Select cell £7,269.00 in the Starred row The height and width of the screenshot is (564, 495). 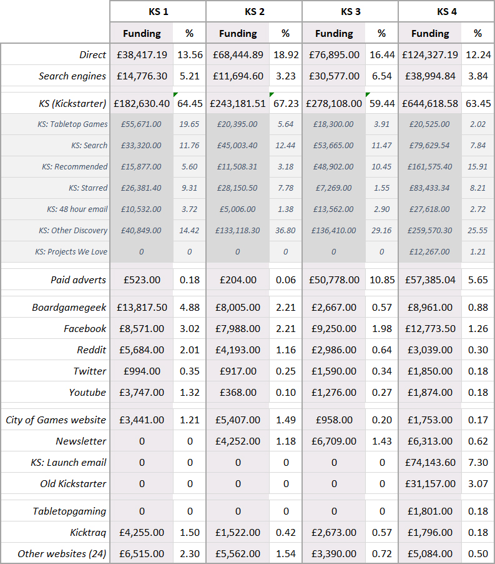(333, 188)
